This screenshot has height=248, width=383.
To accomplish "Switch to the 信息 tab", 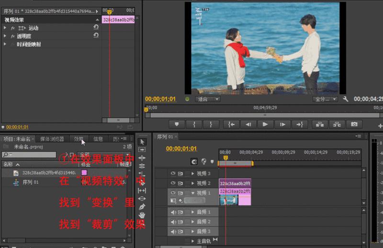I will tap(98, 139).
